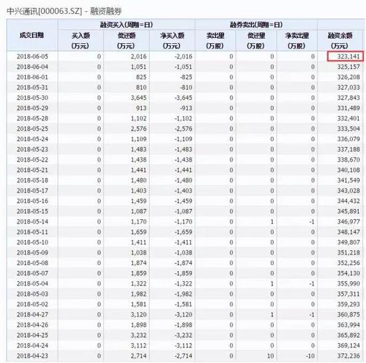The height and width of the screenshot is (363, 366).
Task: Click the net buy value -2,016
Action: 183,57
